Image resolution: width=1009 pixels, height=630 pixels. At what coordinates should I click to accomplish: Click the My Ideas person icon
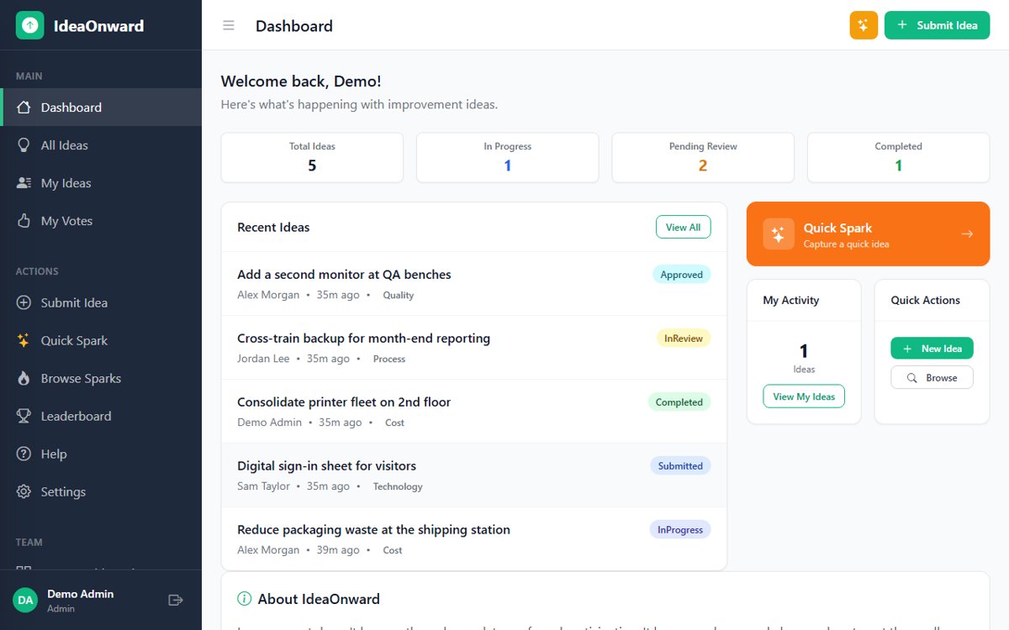pyautogui.click(x=24, y=183)
